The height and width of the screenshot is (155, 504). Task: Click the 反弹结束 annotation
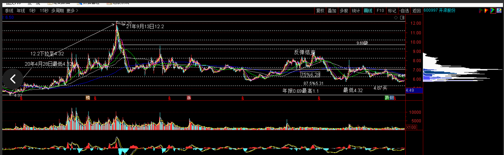[305, 52]
